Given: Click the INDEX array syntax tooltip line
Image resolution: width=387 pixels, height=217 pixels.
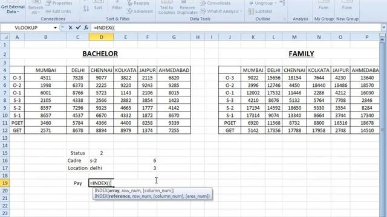Looking at the screenshot, I should 134,190.
